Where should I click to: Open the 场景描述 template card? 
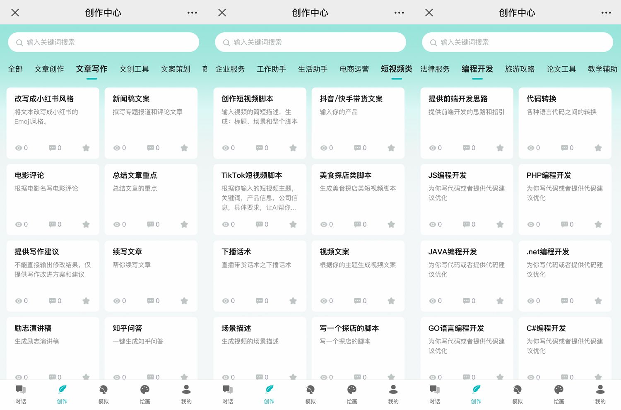pos(260,348)
